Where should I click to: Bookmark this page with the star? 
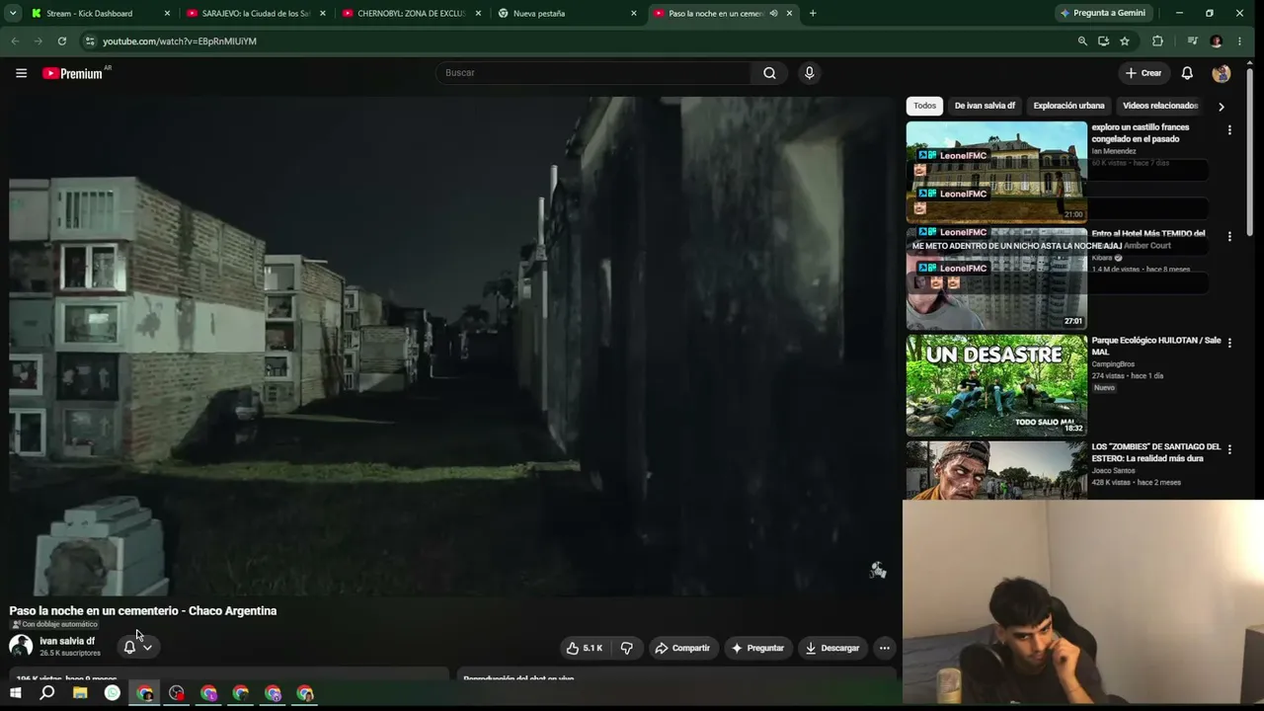pos(1125,41)
